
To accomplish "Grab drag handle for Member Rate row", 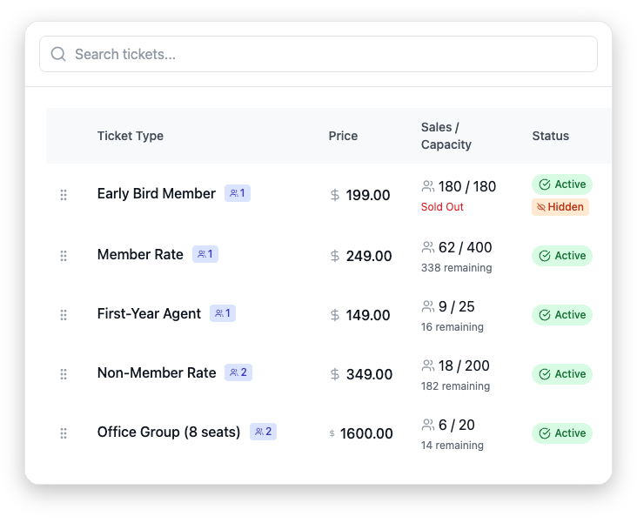I will click(x=64, y=256).
